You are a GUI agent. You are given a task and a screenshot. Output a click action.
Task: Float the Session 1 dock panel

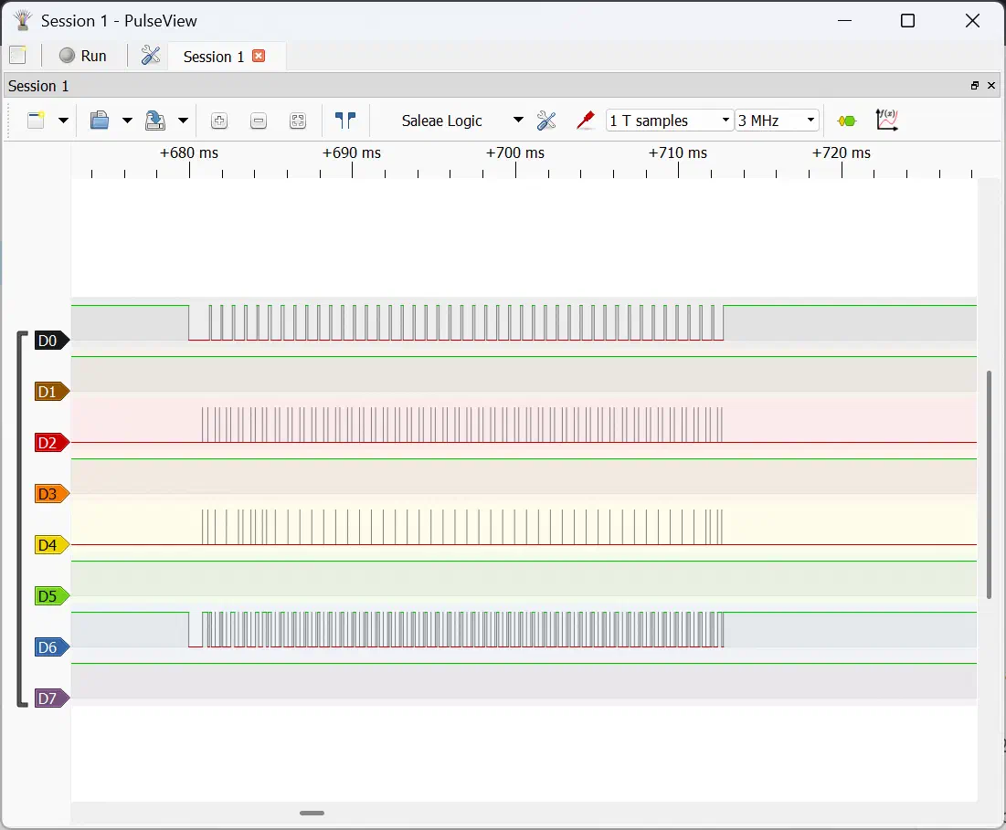tap(975, 85)
